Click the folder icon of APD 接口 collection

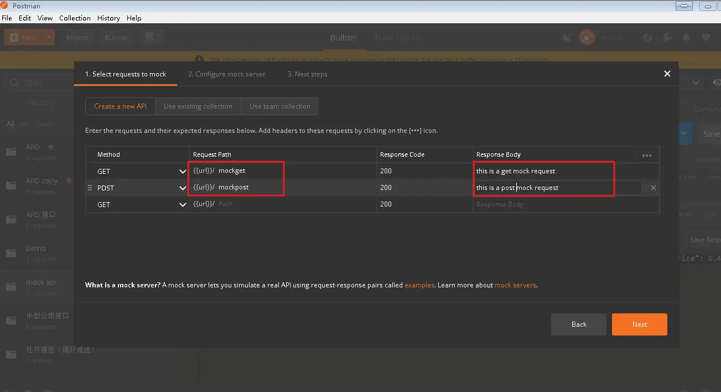[x=11, y=219]
